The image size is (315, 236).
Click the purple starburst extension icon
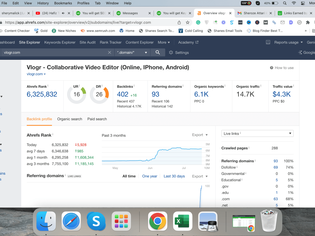pos(223,22)
